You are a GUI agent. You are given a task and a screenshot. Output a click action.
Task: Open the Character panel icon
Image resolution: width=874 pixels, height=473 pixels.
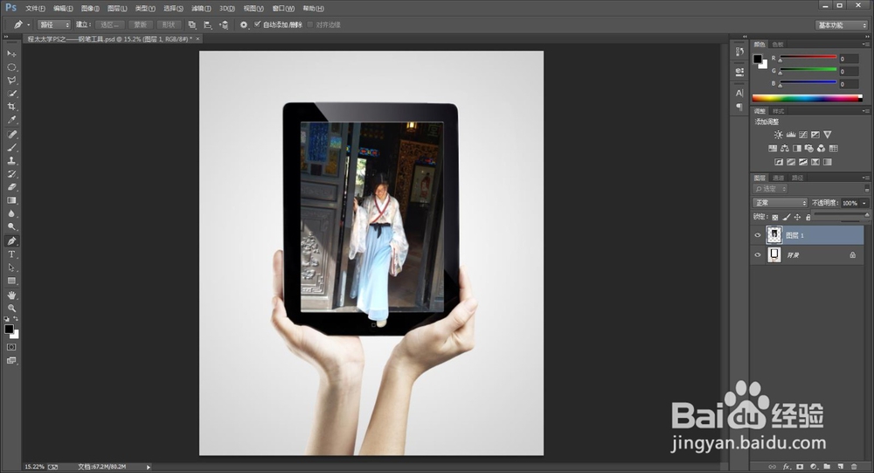(739, 94)
